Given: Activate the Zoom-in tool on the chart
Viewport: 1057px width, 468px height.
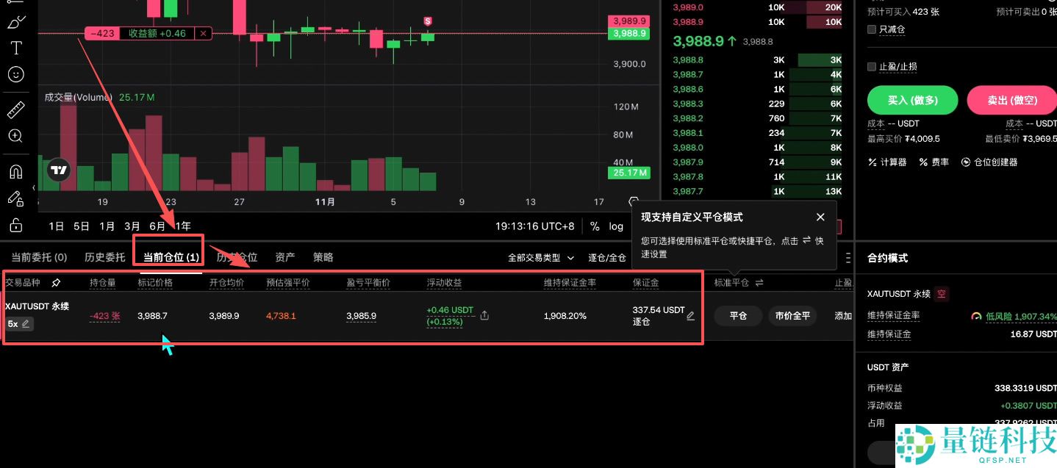Looking at the screenshot, I should [x=16, y=136].
